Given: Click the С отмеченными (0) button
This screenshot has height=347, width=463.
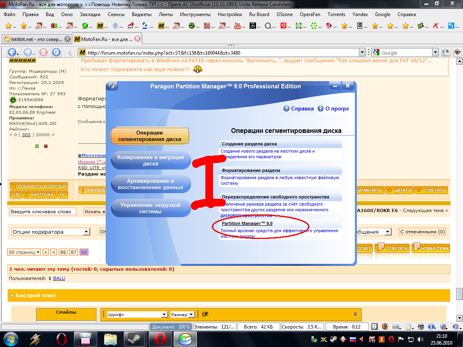Looking at the screenshot, I should (x=422, y=232).
